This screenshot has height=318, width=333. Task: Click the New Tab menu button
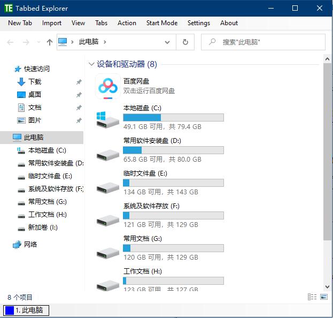[20, 23]
